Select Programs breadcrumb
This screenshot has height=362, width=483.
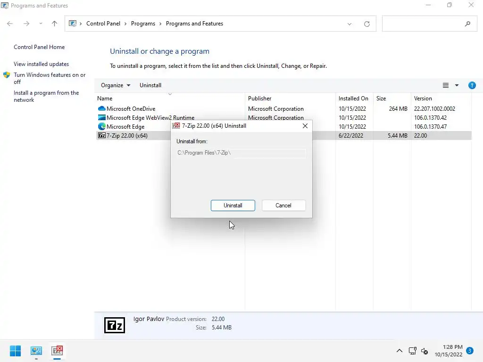(x=143, y=24)
